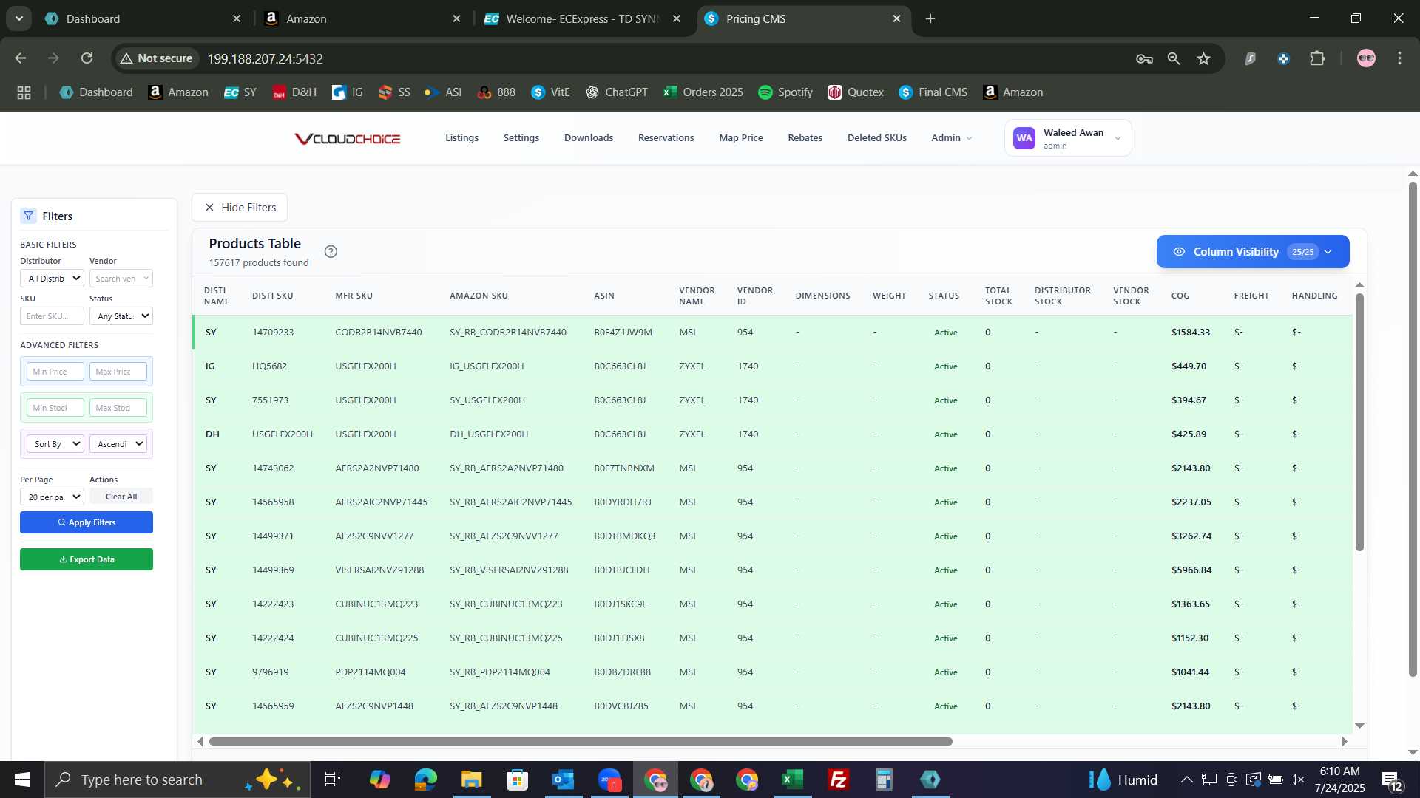Focus the Min Price field
Screen dimensions: 1420x798
(55, 372)
